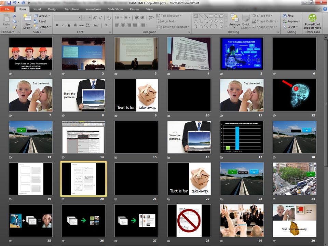The width and height of the screenshot is (328, 246).
Task: Launch PowerPoint Ribbon Hero
Action: (313, 22)
